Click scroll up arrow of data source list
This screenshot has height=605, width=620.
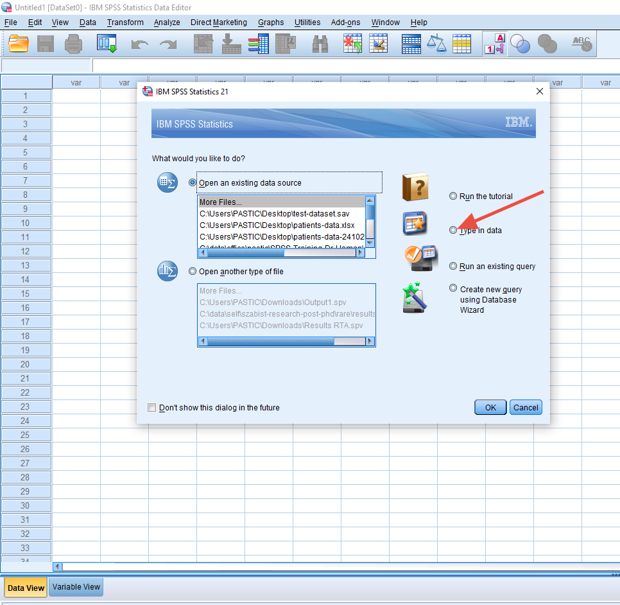coord(370,200)
